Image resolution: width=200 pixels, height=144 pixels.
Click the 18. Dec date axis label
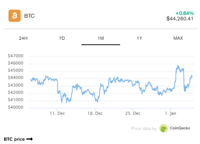click(95, 113)
